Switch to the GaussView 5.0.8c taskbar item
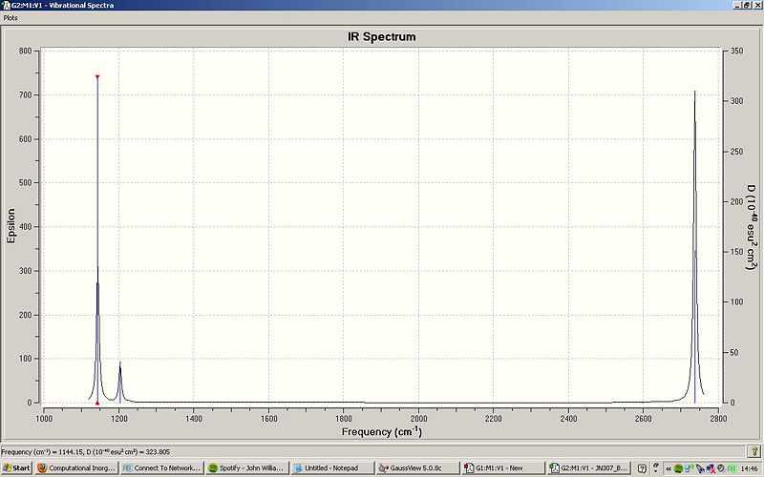The image size is (764, 477). (x=417, y=467)
